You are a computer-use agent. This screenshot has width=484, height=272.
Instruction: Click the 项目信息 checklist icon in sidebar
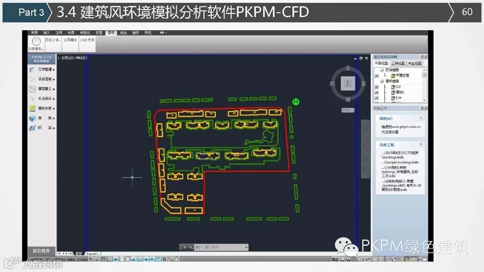click(x=33, y=79)
